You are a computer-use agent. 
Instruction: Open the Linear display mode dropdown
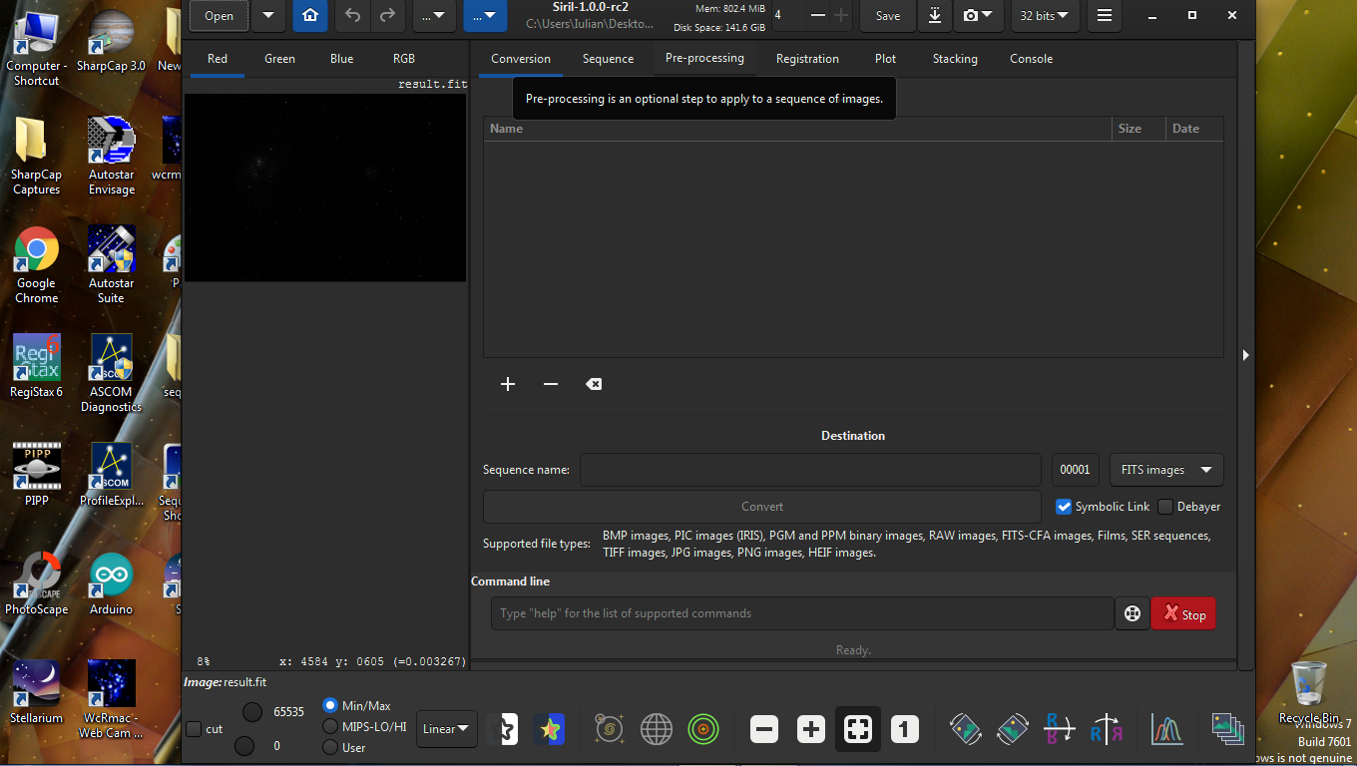click(446, 729)
